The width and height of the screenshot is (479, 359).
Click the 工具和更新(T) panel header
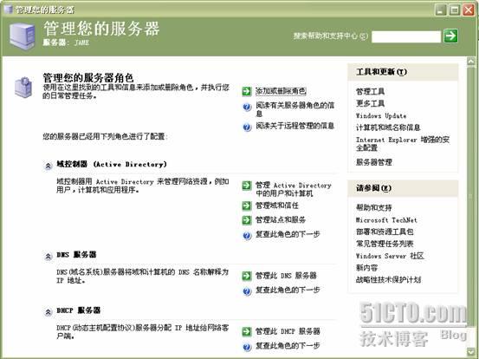[x=403, y=72]
